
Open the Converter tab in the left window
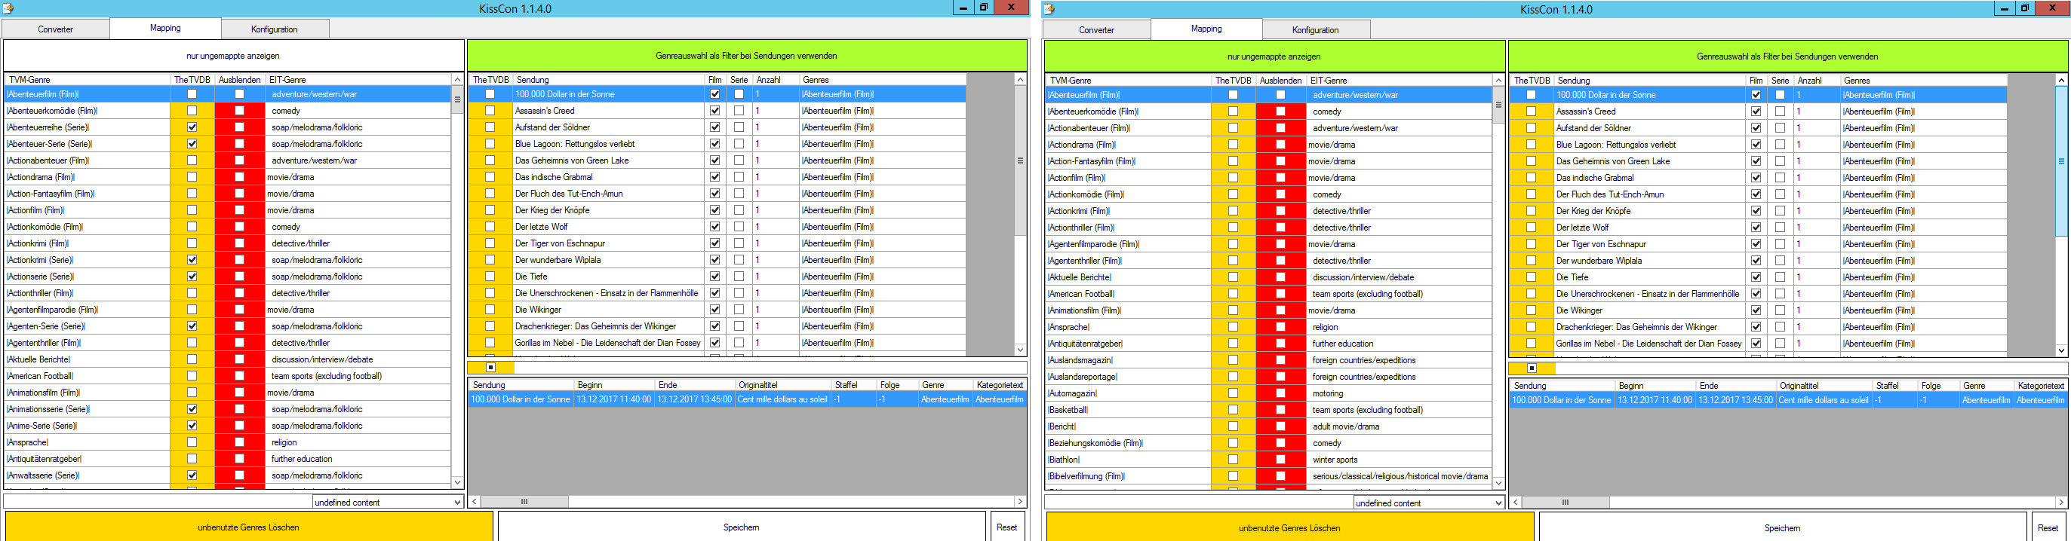coord(56,29)
